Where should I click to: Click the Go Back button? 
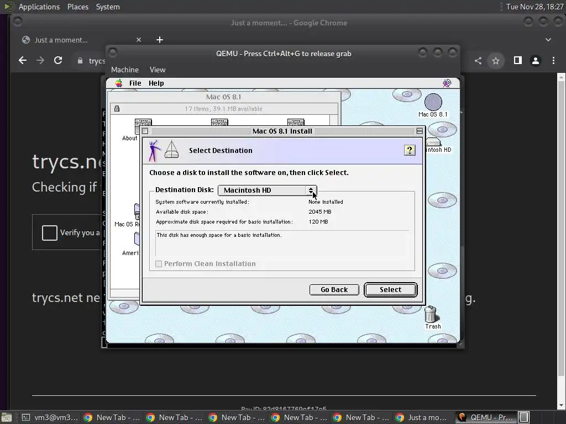(x=334, y=289)
